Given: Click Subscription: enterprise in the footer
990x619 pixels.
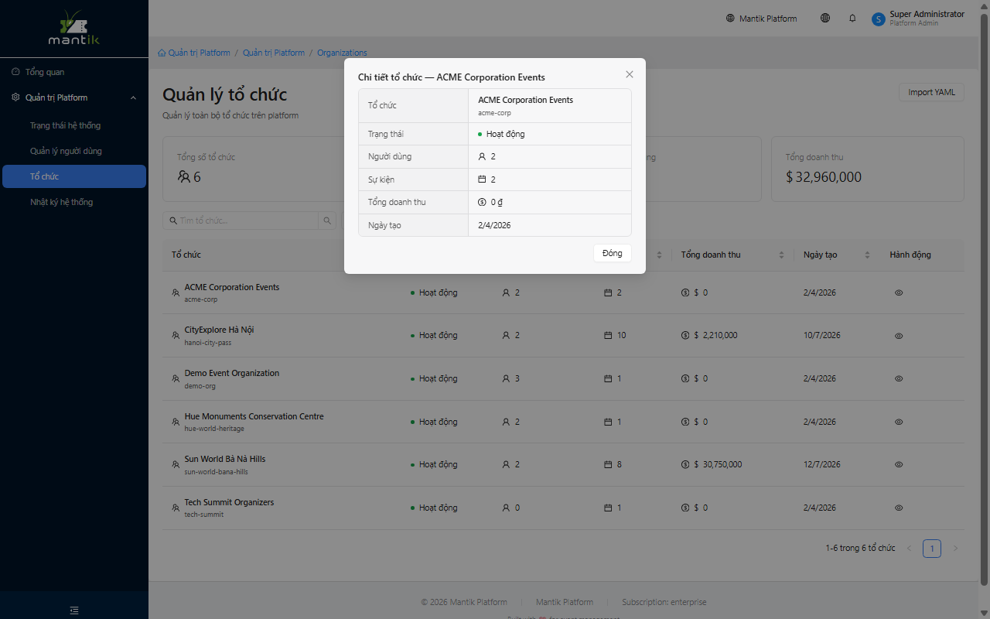Looking at the screenshot, I should tap(664, 602).
